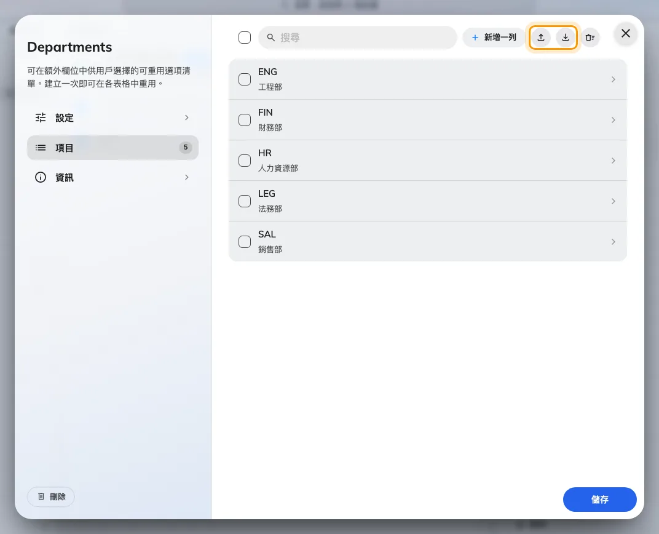Click the delete-rows trash icon in toolbar
Screen dimensions: 659x534
pyautogui.click(x=590, y=38)
